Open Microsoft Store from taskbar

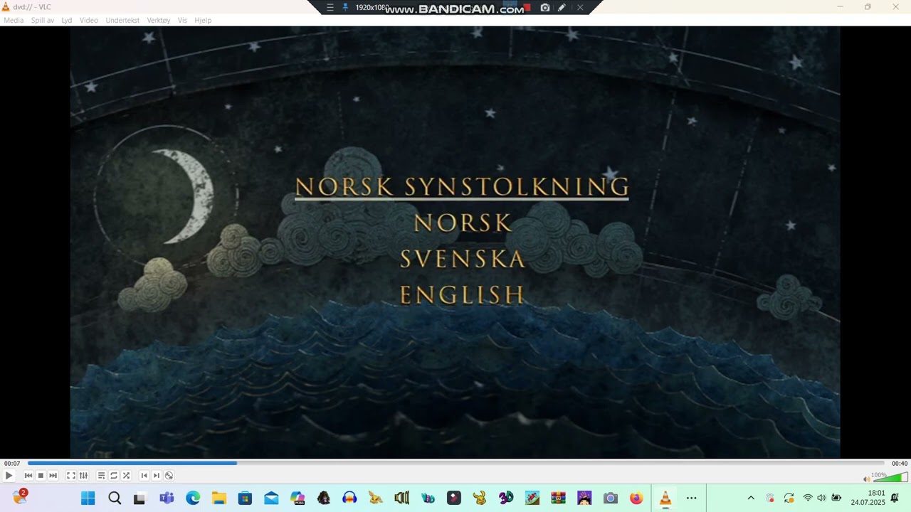(x=245, y=498)
